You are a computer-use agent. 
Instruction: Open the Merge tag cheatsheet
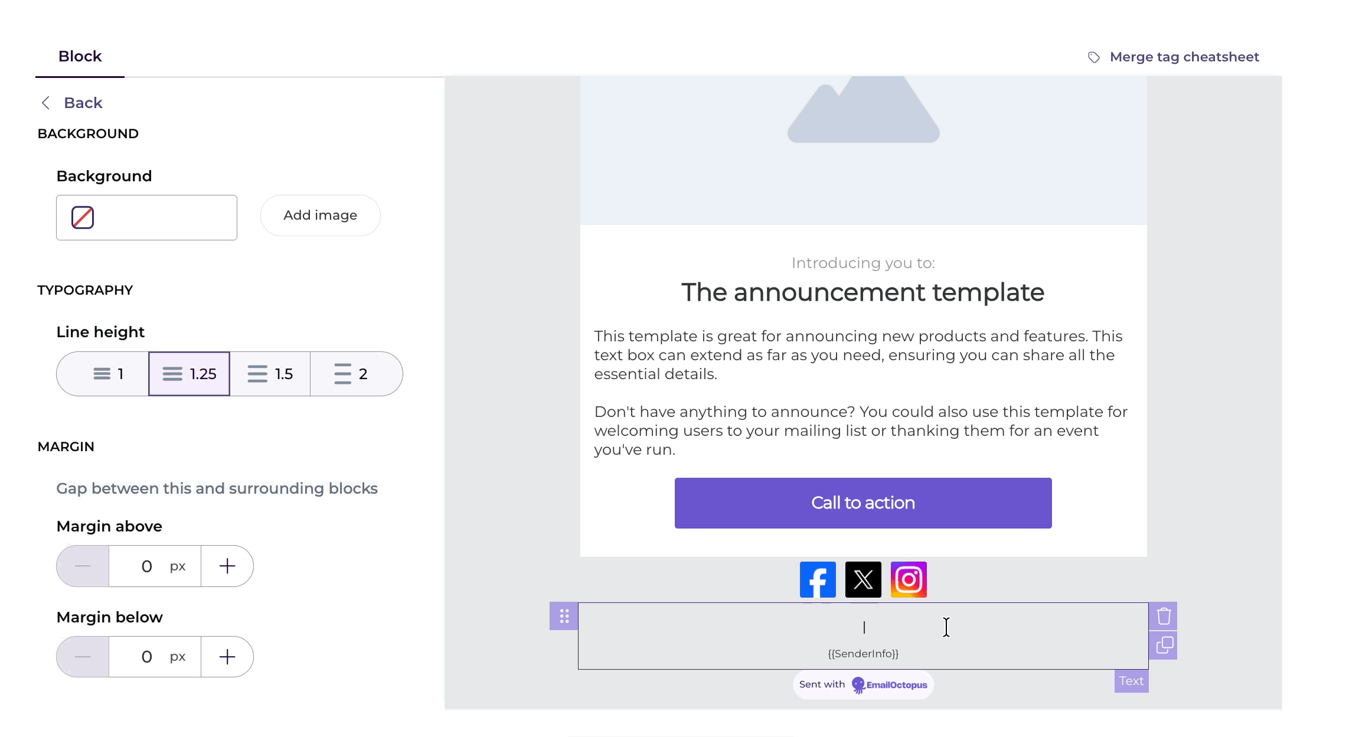[x=1184, y=57]
